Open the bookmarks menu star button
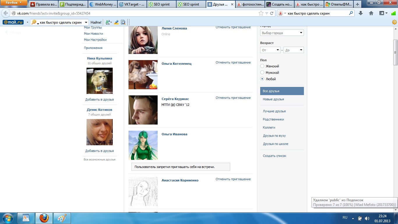Screen dimensions: 398x224 point(383,13)
